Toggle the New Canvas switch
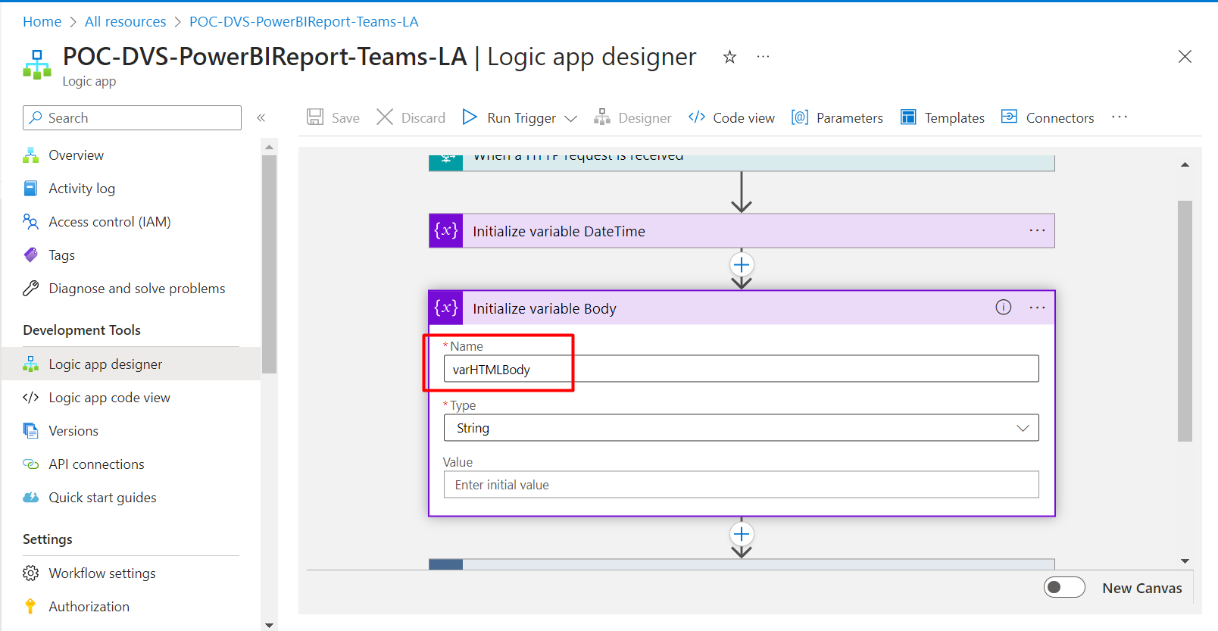1218x631 pixels. point(1064,588)
